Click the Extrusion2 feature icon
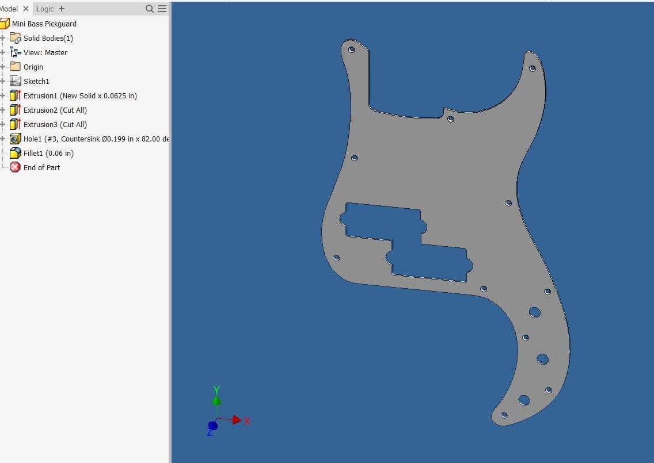654x463 pixels. [x=15, y=110]
